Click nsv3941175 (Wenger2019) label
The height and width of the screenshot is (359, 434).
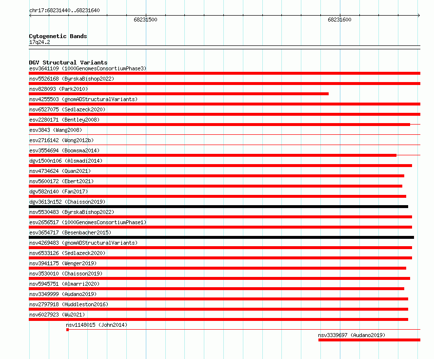[x=63, y=263]
